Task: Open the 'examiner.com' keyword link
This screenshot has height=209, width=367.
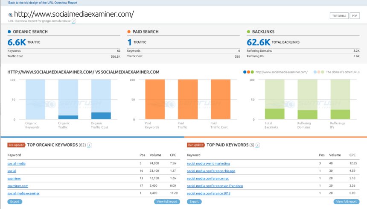Action: coord(18,186)
